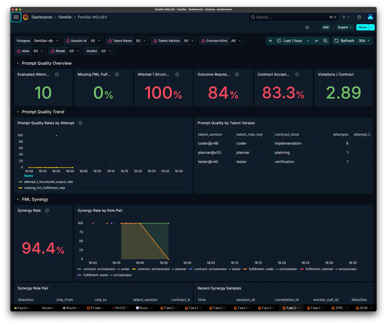Open the 30s refresh interval dropdown
The width and height of the screenshot is (387, 325).
point(364,41)
